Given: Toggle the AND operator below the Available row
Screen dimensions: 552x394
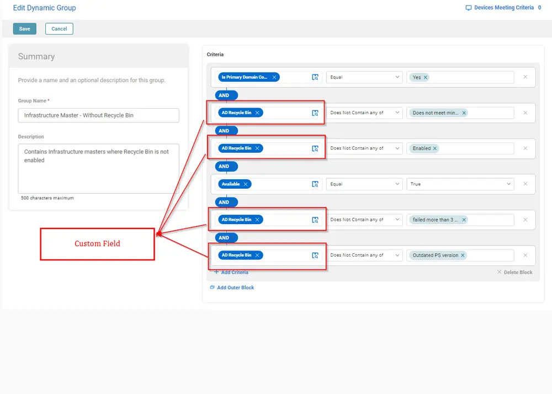Looking at the screenshot, I should pyautogui.click(x=226, y=203).
